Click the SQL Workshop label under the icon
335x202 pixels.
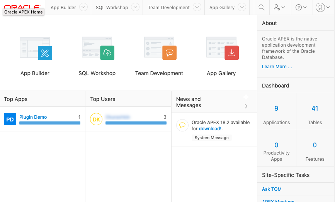pos(97,73)
